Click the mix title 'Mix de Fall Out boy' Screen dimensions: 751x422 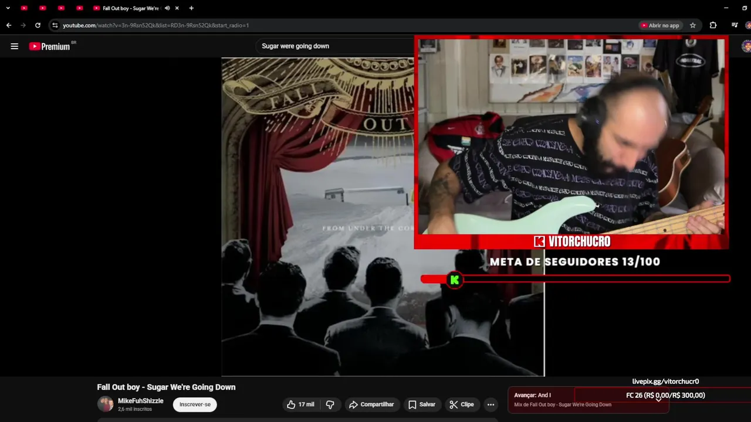pyautogui.click(x=562, y=404)
